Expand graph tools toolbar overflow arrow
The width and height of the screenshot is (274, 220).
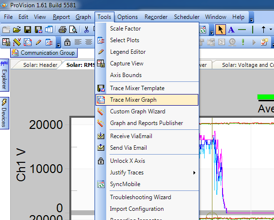(x=59, y=42)
